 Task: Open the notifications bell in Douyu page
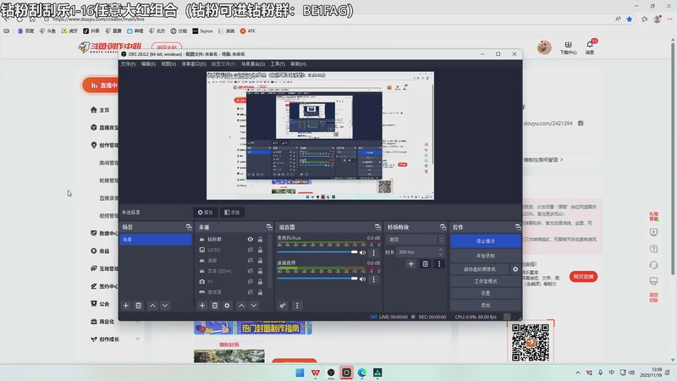590,45
